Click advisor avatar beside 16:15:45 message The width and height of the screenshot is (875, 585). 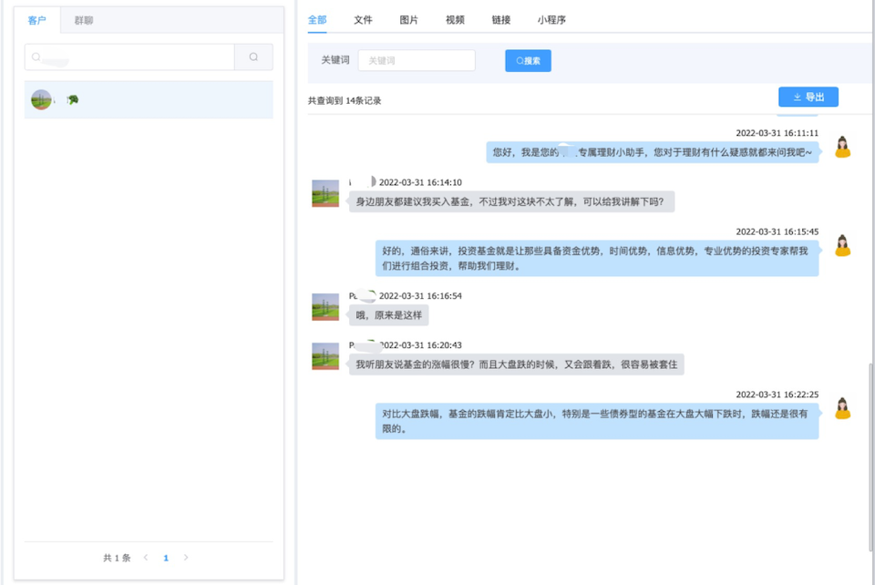(x=842, y=245)
